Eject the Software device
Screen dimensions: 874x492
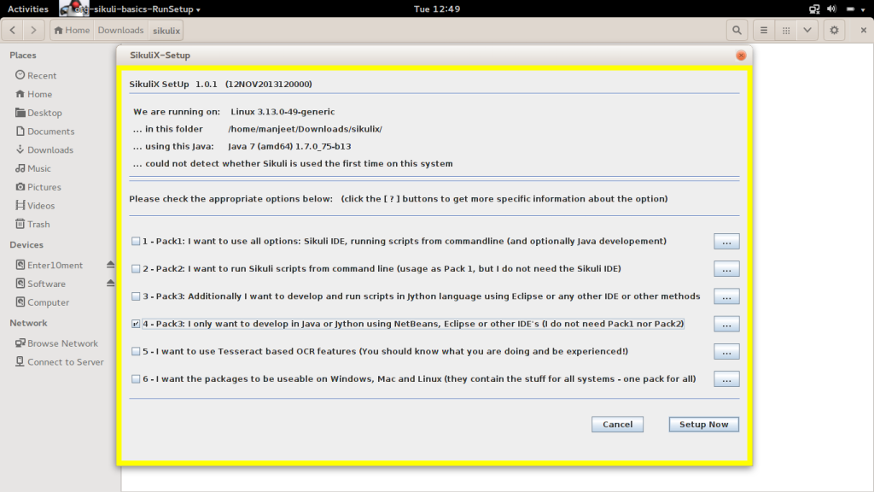pos(110,284)
